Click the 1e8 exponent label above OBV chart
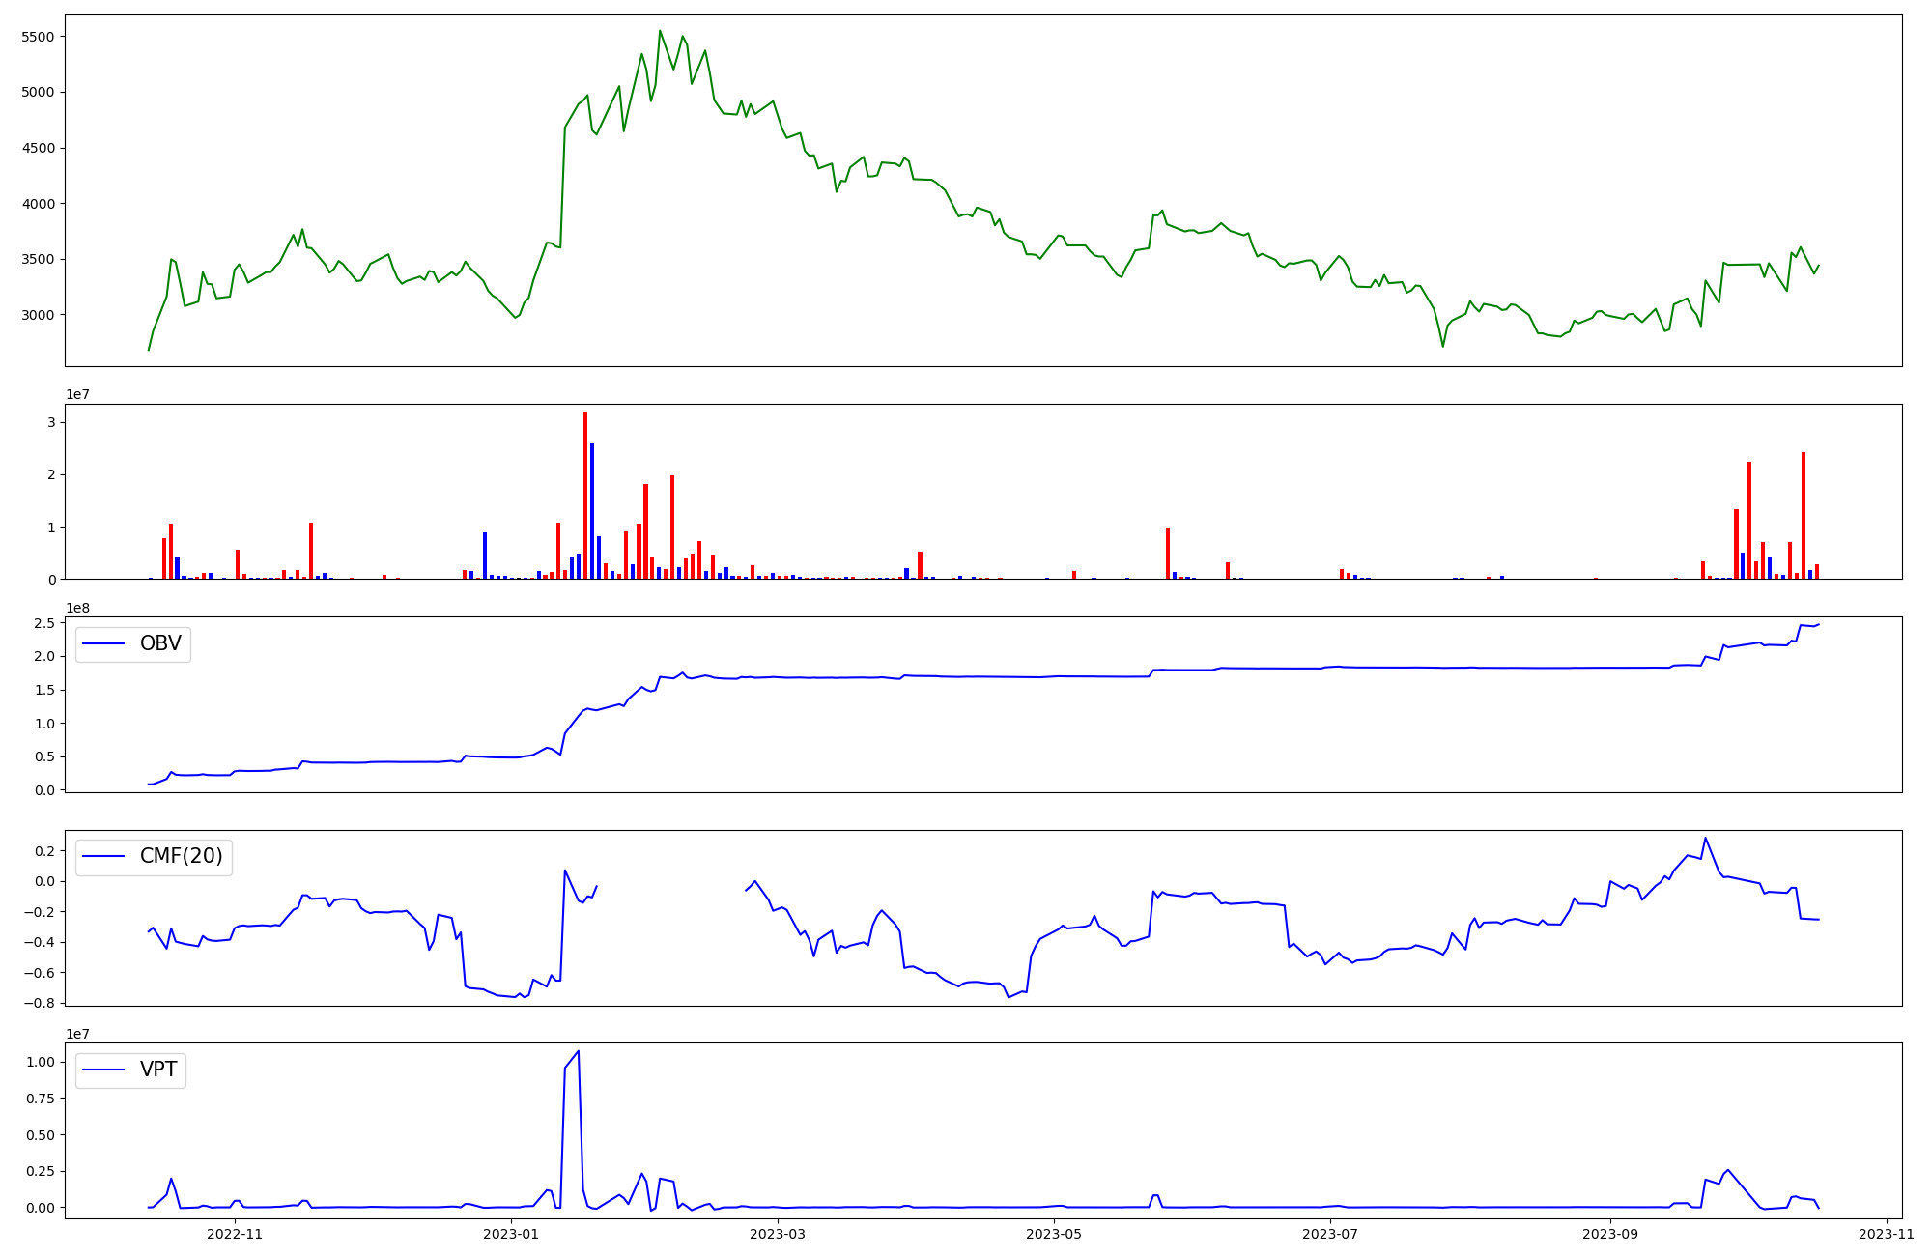 pyautogui.click(x=77, y=608)
